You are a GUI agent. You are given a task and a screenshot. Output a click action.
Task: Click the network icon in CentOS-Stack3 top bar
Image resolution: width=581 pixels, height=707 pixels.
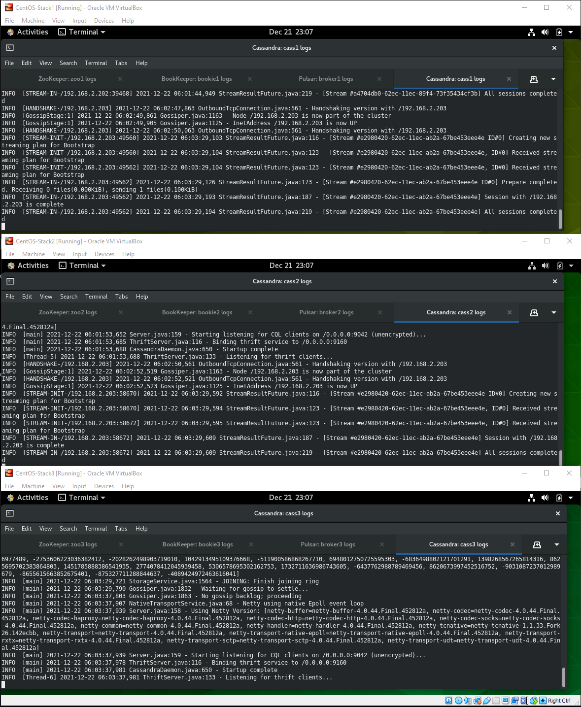coord(531,498)
